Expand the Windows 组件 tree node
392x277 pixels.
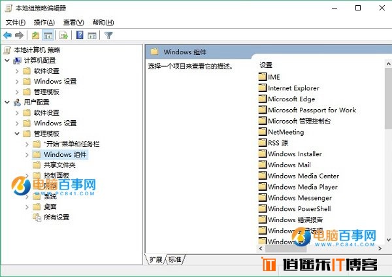[x=27, y=155]
